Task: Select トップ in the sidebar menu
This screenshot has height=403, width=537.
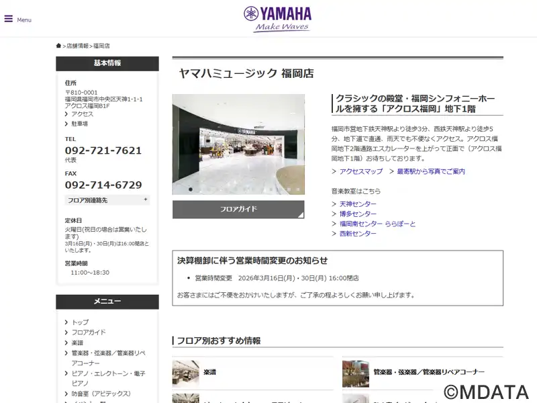Action: [x=80, y=322]
